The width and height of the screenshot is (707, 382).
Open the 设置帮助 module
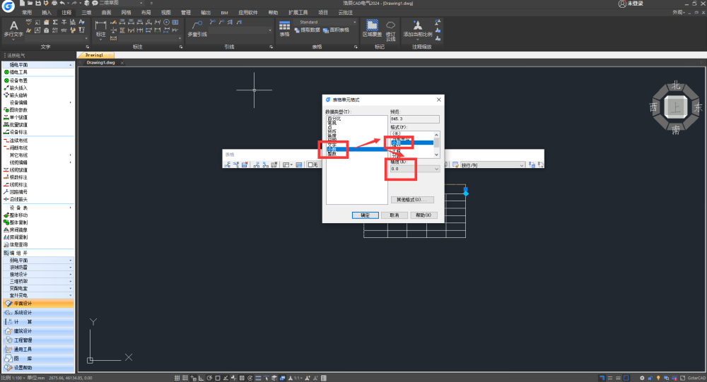click(x=38, y=368)
